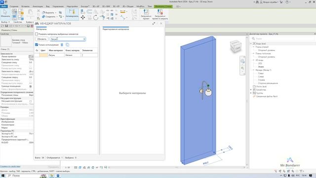
Task: Expand the Families tree node
Action: click(251, 90)
